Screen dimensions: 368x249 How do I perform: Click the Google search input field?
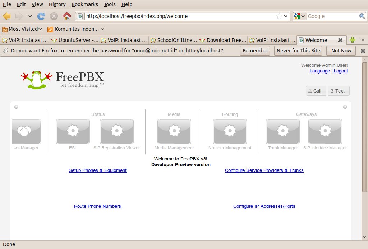333,16
